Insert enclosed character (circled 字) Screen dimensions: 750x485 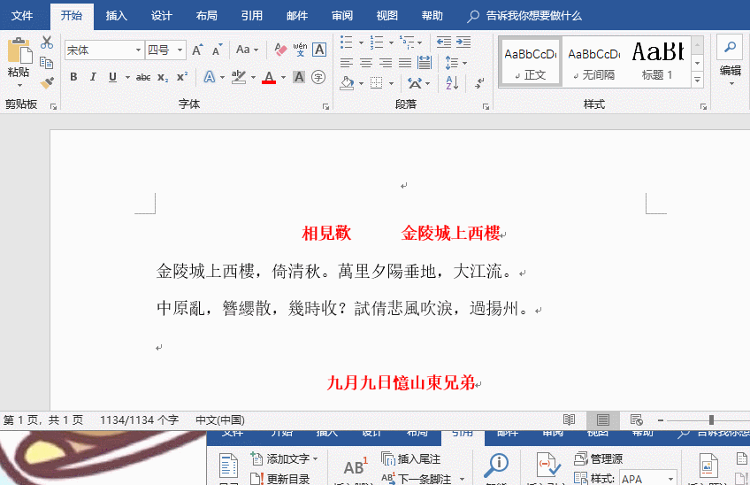tap(318, 77)
